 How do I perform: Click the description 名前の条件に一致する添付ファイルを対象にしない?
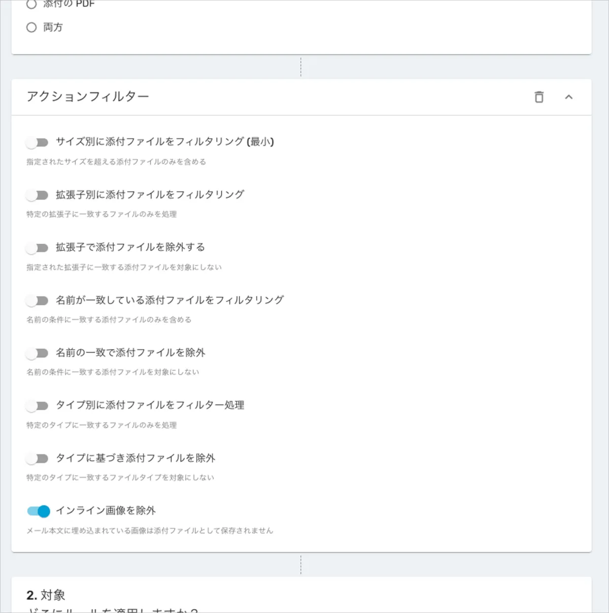[113, 372]
